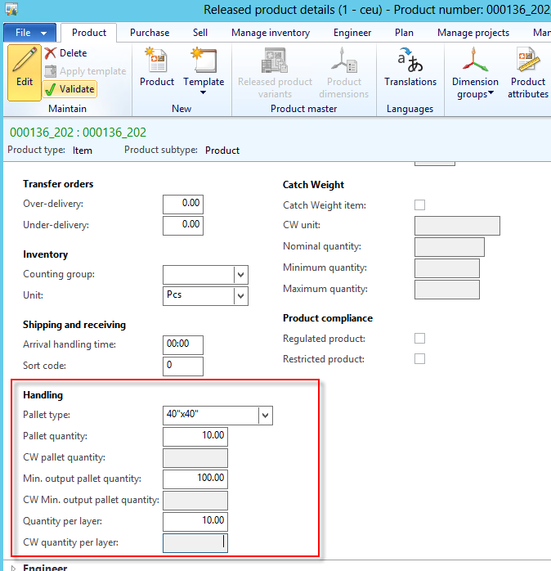Image resolution: width=551 pixels, height=571 pixels.
Task: Click the Arrival handling time field
Action: click(x=183, y=345)
